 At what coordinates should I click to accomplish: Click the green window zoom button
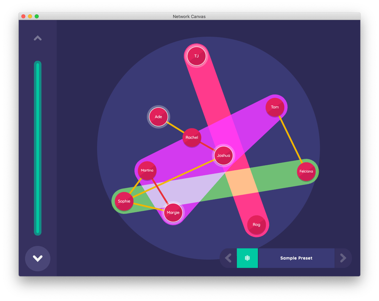tap(37, 16)
